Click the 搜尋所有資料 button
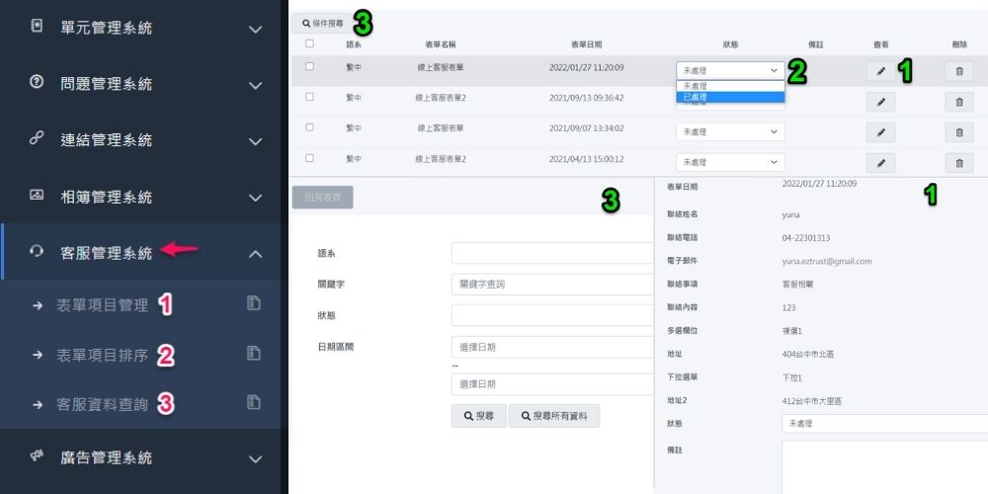988x494 pixels. (554, 416)
